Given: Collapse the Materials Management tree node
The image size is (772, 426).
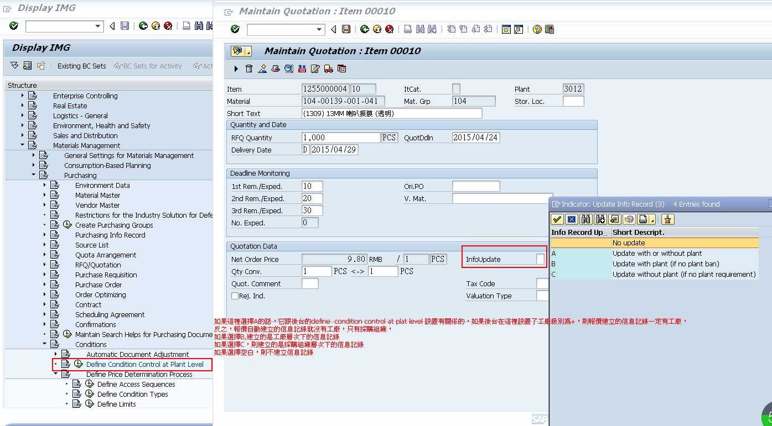Looking at the screenshot, I should tap(23, 145).
